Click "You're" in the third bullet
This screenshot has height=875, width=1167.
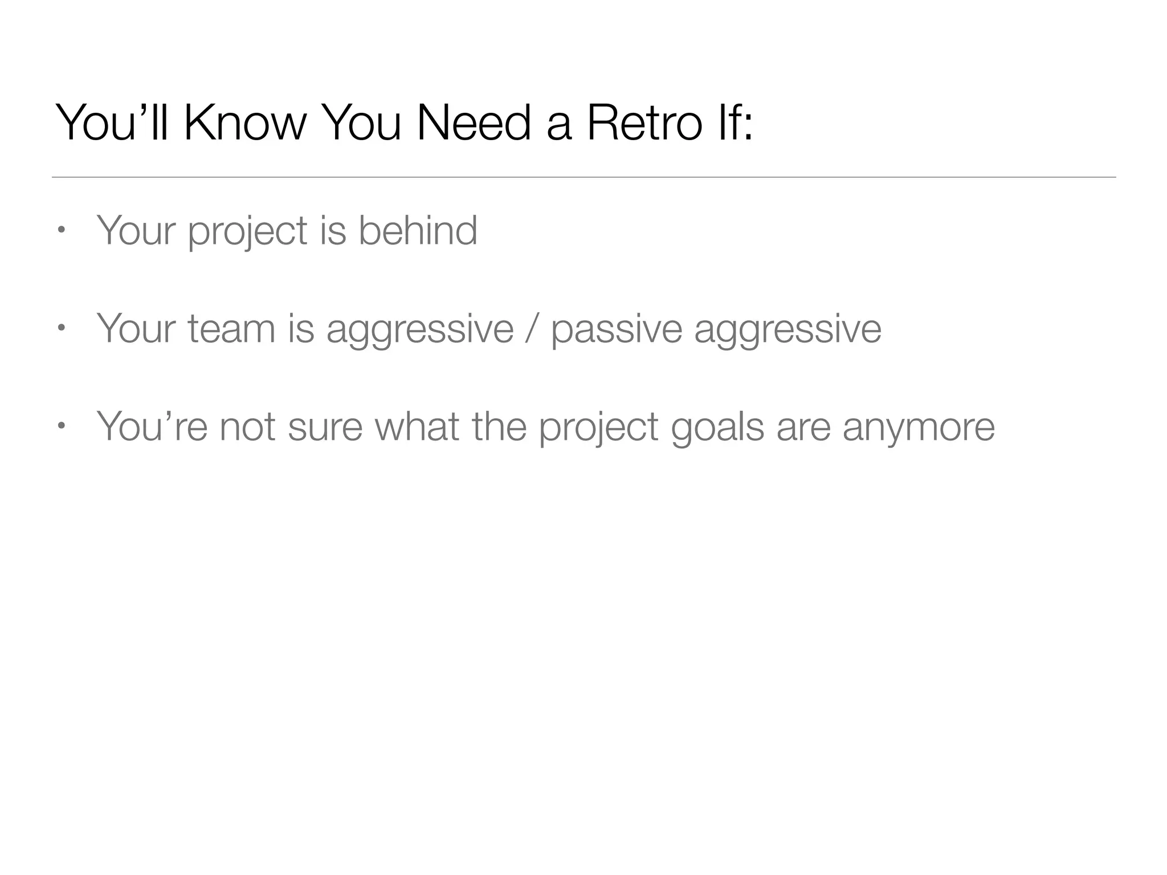[152, 426]
